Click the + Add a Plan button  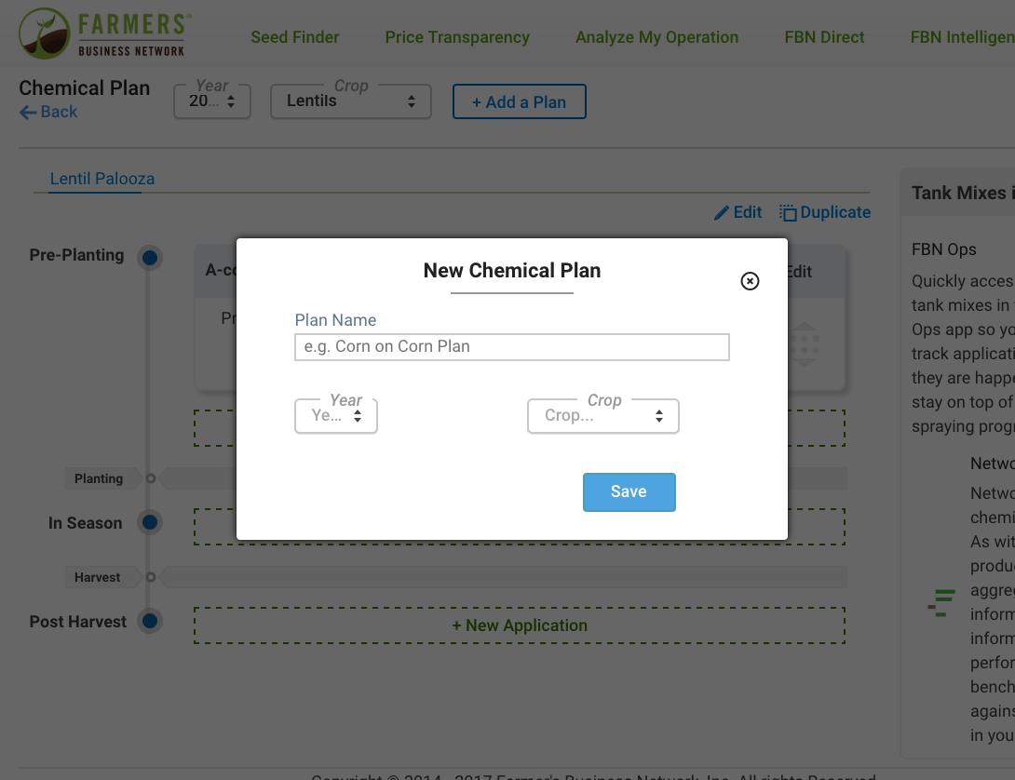click(519, 101)
